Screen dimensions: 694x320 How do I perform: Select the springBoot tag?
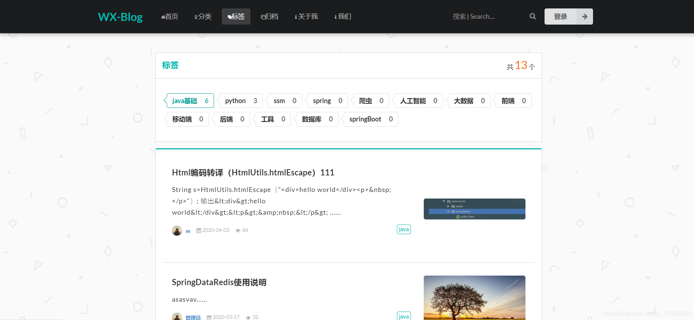[371, 119]
